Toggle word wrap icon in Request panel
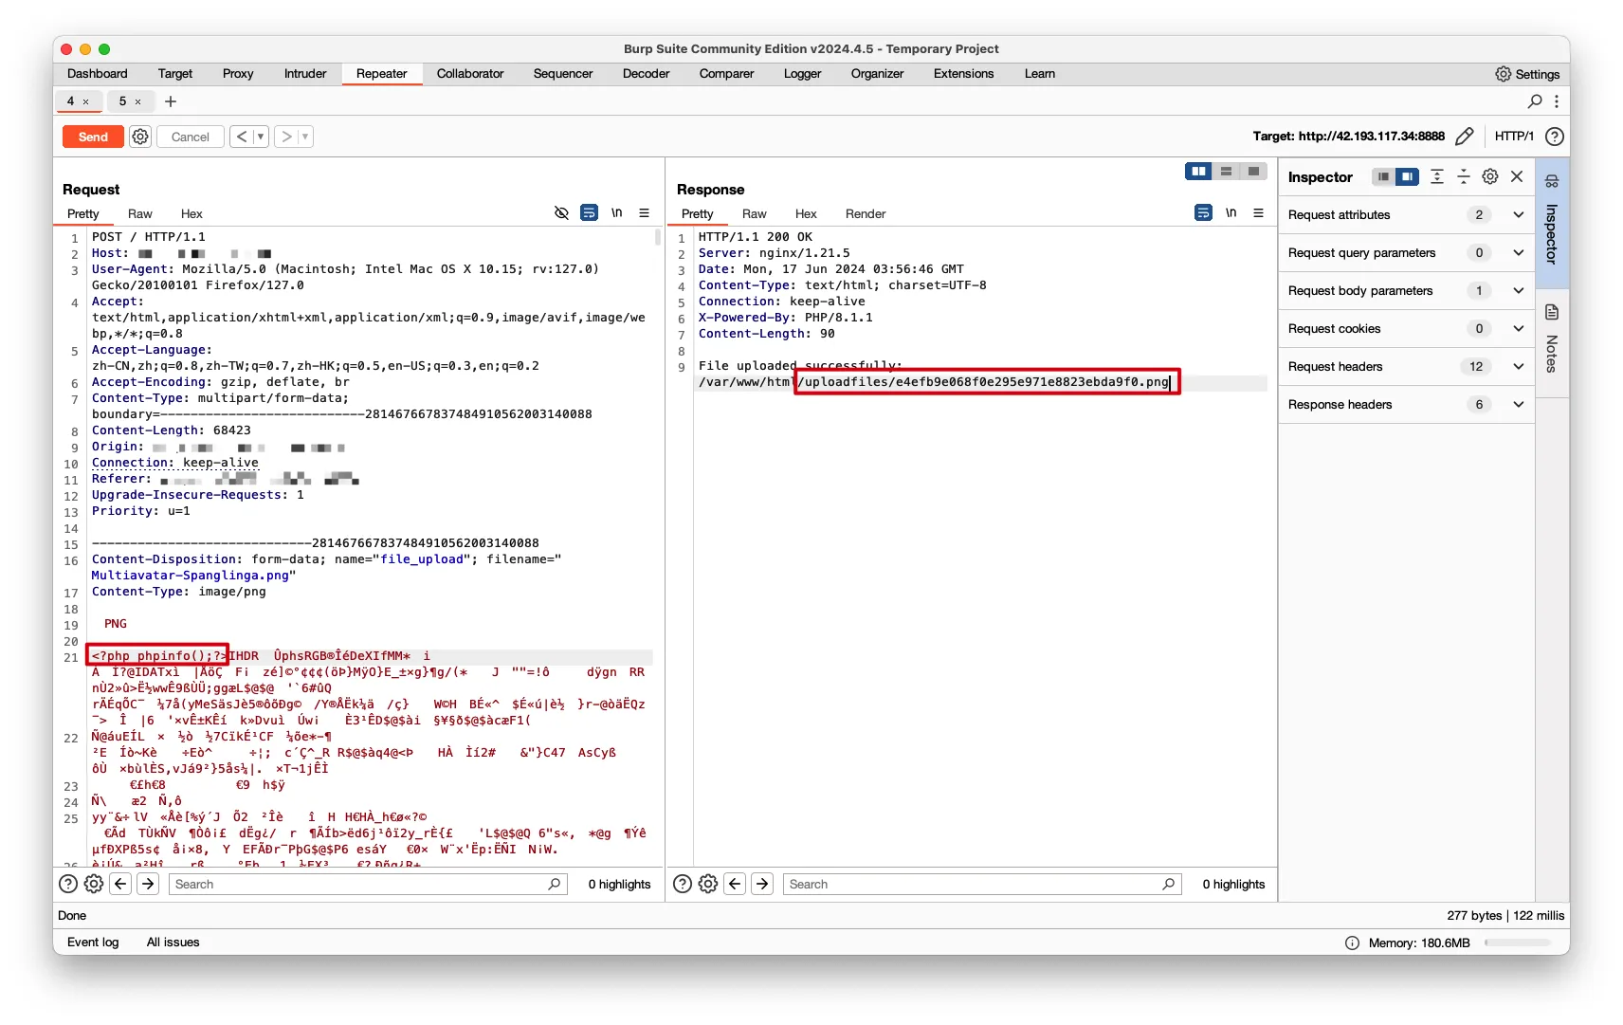This screenshot has height=1025, width=1623. pyautogui.click(x=589, y=213)
